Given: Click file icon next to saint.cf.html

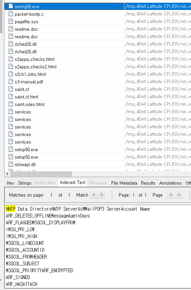Looking at the screenshot, I should [11, 96].
